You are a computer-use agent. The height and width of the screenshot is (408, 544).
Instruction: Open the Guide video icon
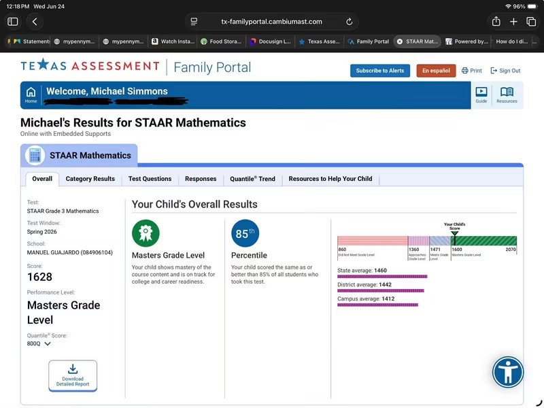[481, 95]
